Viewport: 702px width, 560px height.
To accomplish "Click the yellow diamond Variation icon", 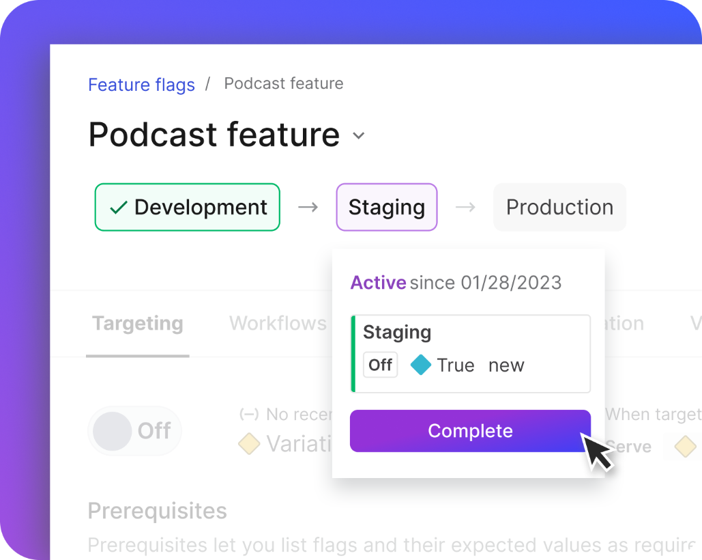I will tap(250, 444).
